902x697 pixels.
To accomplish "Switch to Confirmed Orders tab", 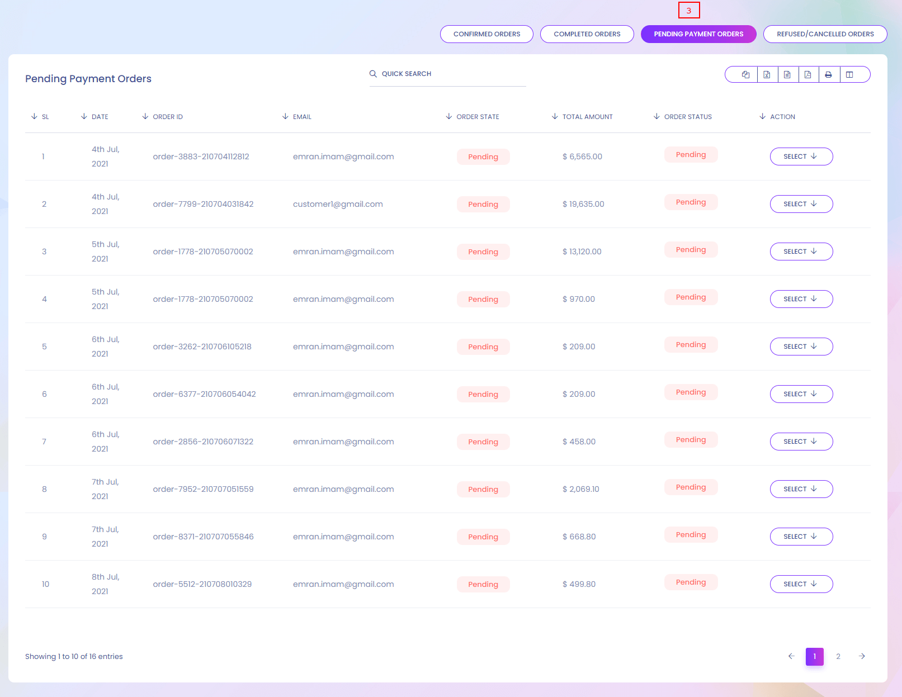I will click(487, 34).
